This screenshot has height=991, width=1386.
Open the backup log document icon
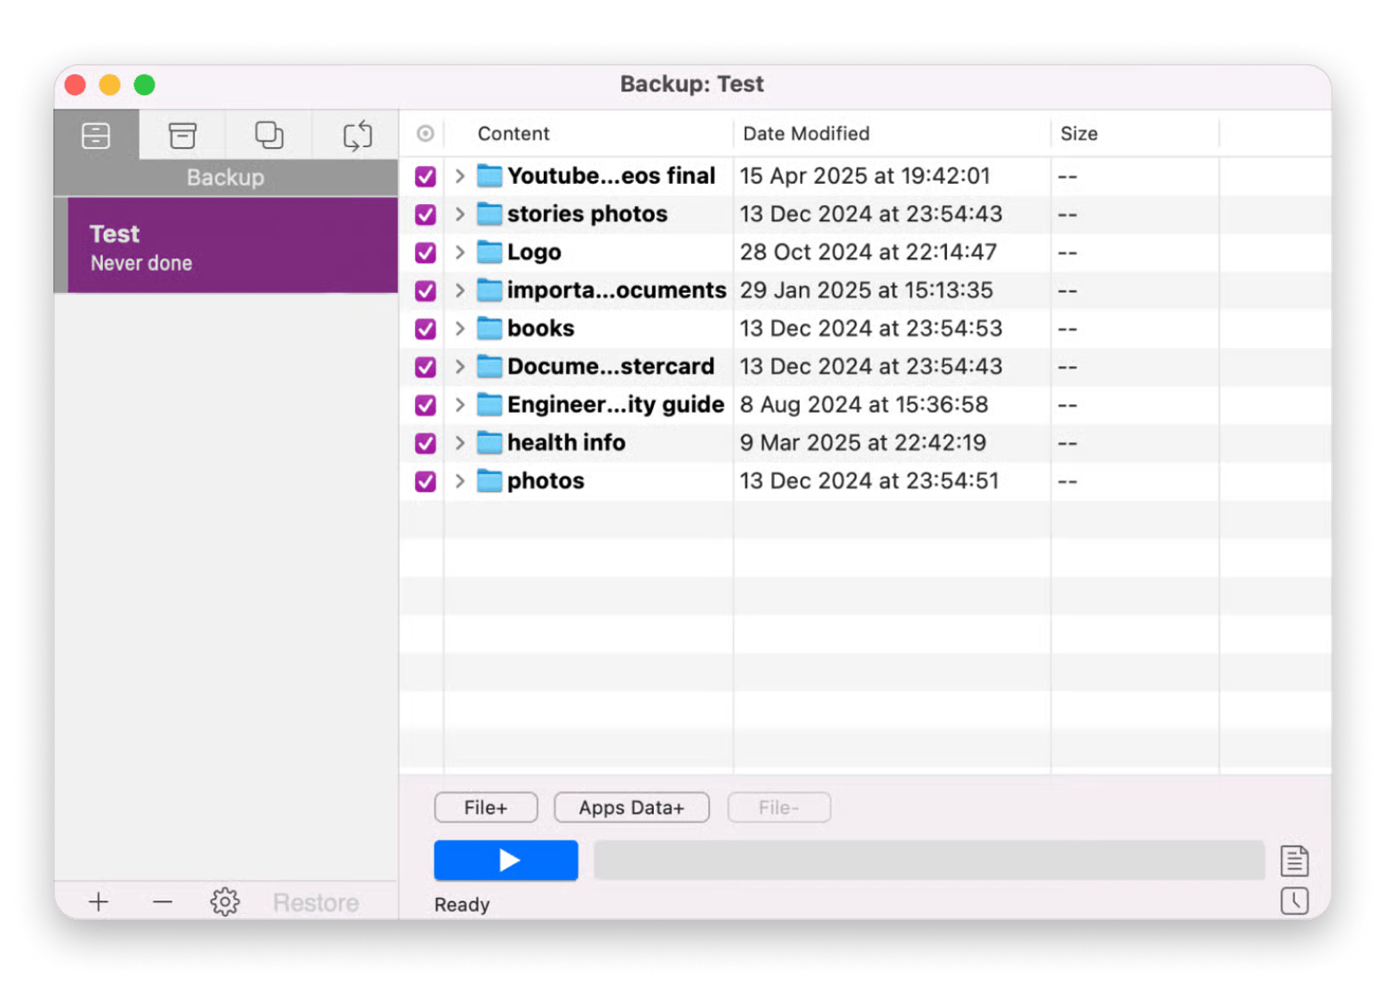(1294, 860)
